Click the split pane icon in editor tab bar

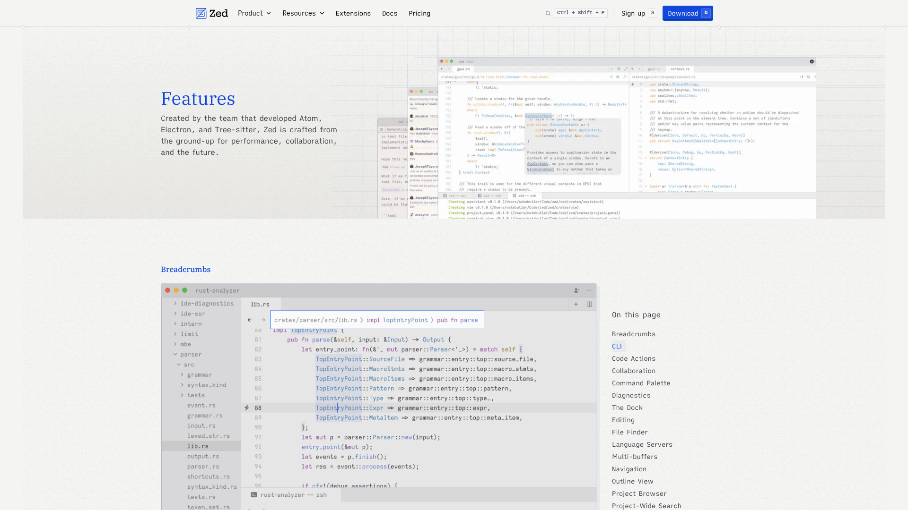[589, 304]
